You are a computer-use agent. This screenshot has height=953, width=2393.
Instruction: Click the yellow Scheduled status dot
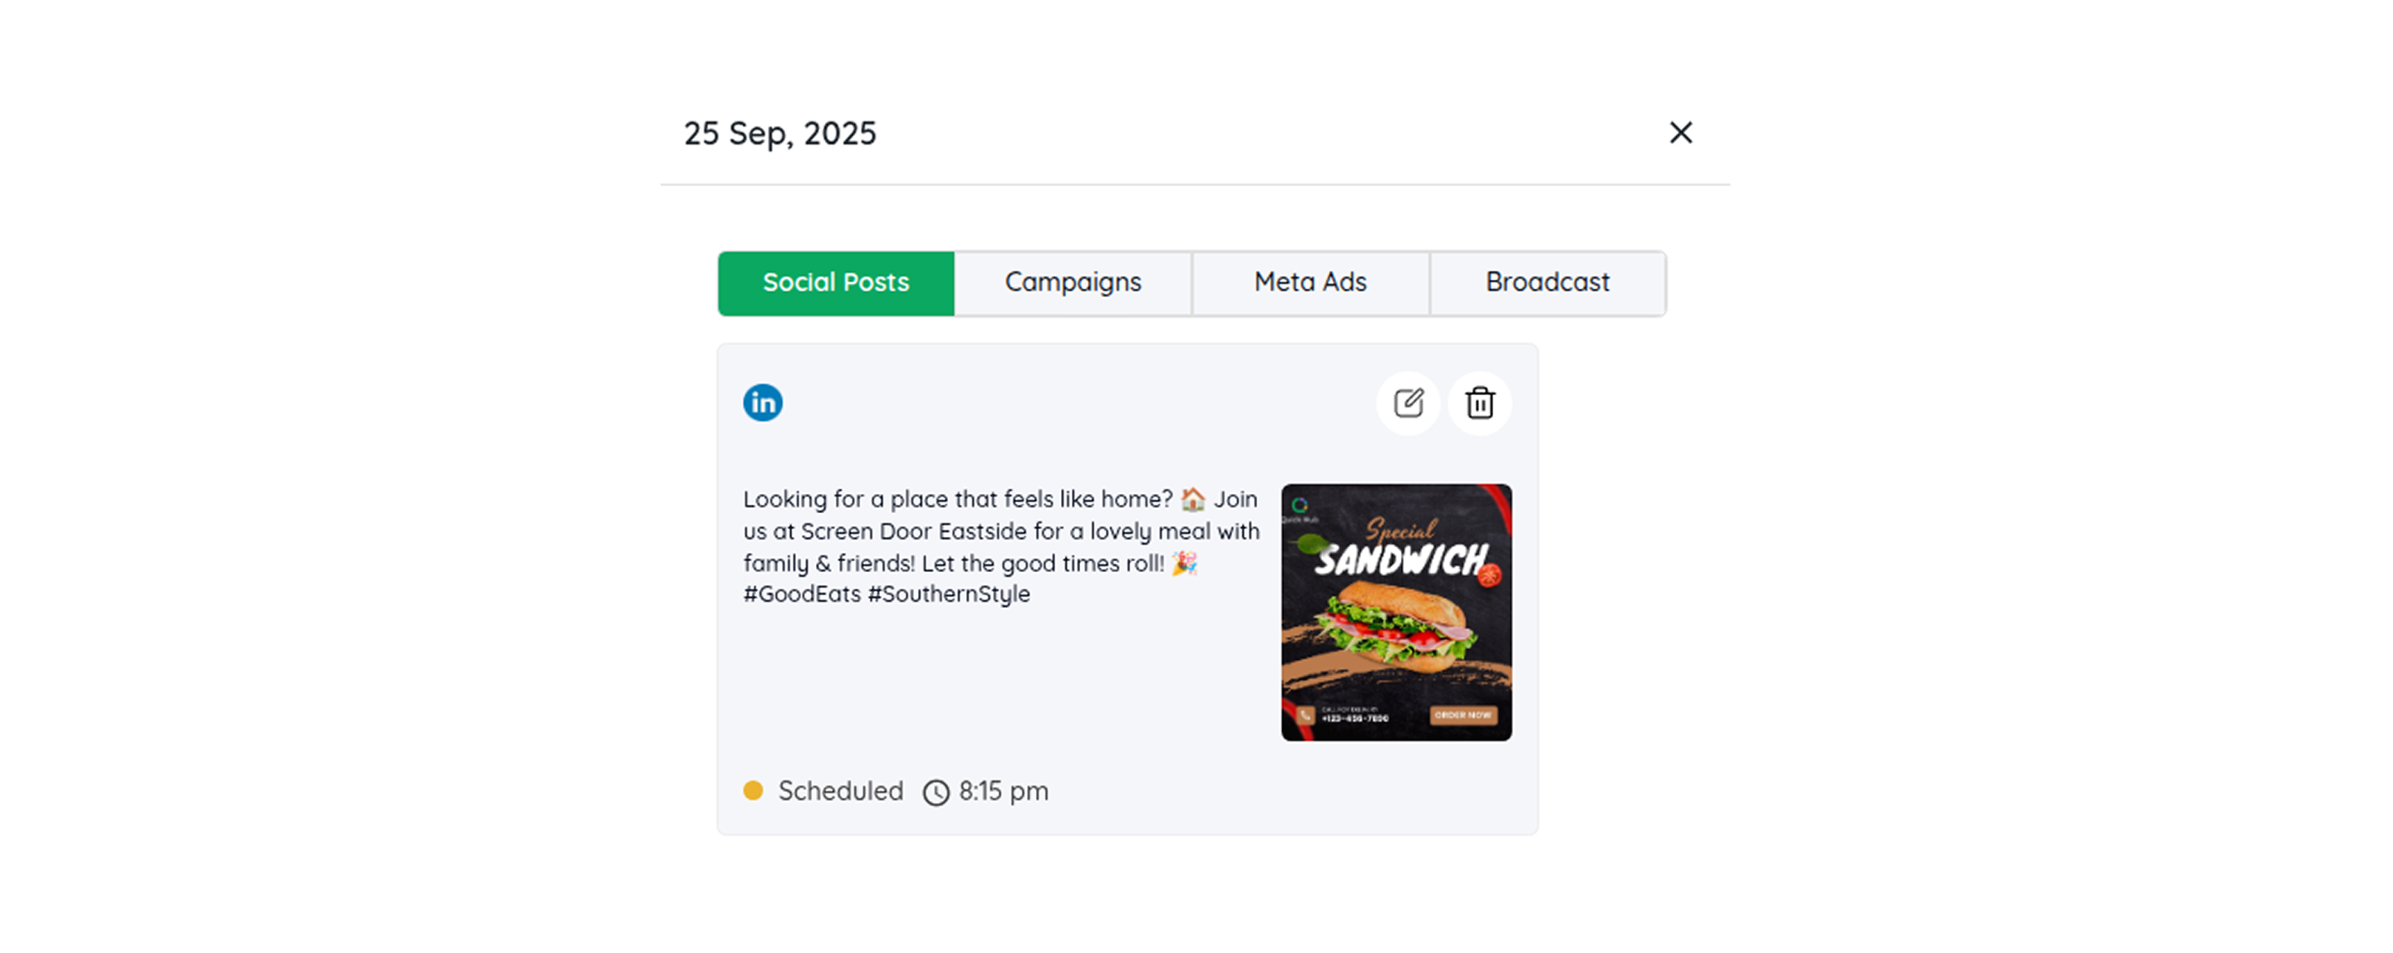754,790
